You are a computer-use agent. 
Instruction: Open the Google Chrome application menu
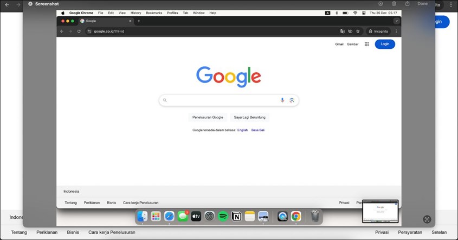click(81, 13)
